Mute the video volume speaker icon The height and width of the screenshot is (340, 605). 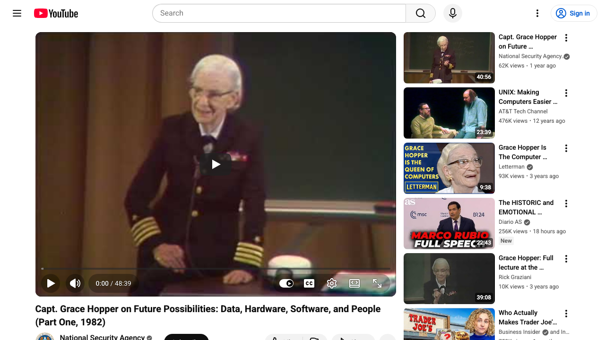pos(75,283)
